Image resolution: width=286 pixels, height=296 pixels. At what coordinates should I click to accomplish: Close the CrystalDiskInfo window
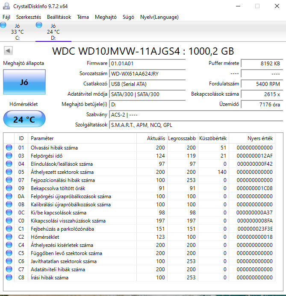point(277,6)
